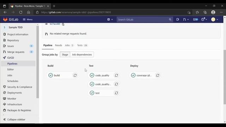Open the to-do list icon
The width and height of the screenshot is (226, 127).
[195, 19]
